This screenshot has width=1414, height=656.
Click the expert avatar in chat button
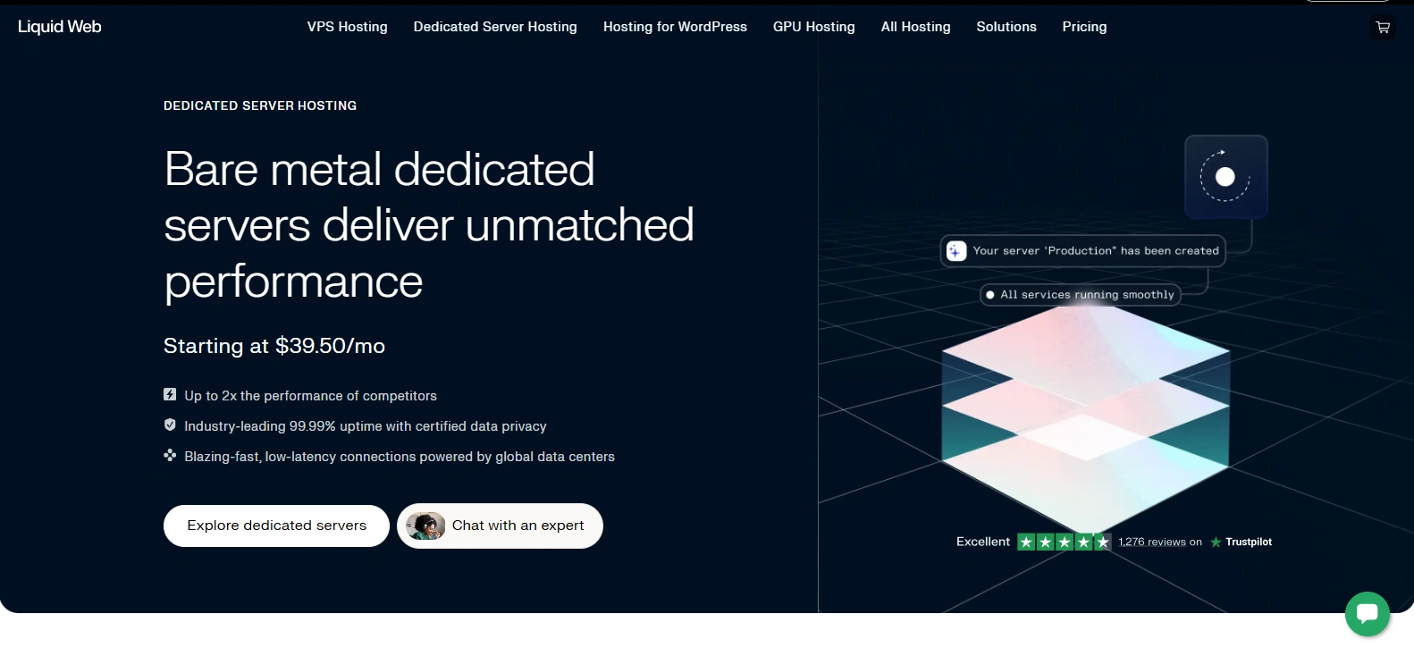[x=425, y=526]
